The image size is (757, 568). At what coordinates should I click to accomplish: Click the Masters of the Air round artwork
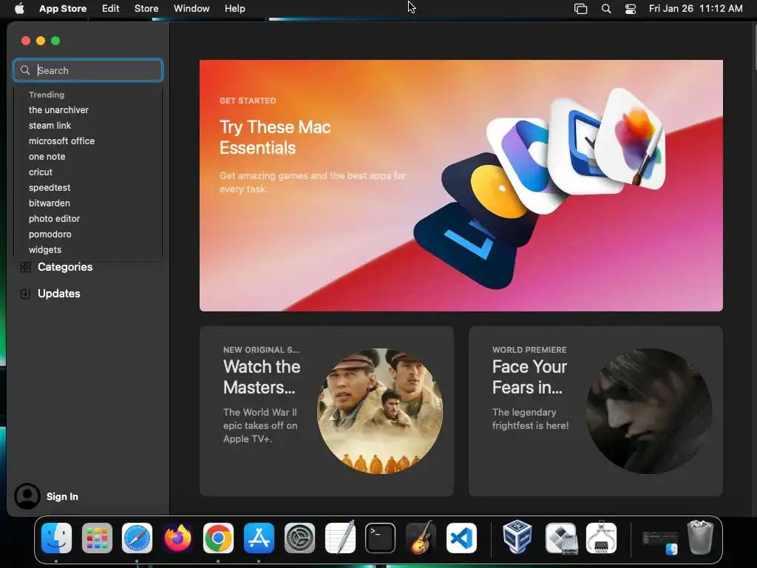coord(380,411)
